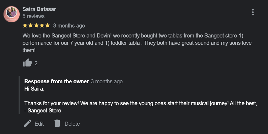Screen dimensions: 268x134
Task: Like the review with the thumbs-up icon
Action: [27, 63]
